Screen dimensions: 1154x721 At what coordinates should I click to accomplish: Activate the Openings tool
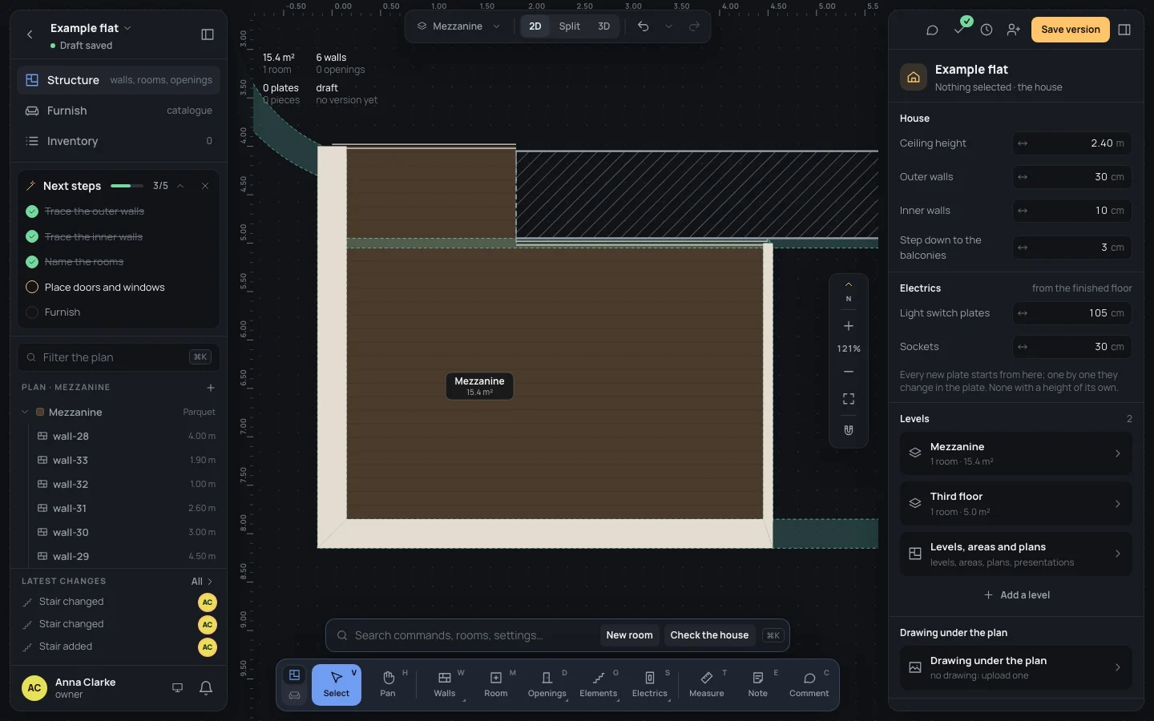(547, 684)
